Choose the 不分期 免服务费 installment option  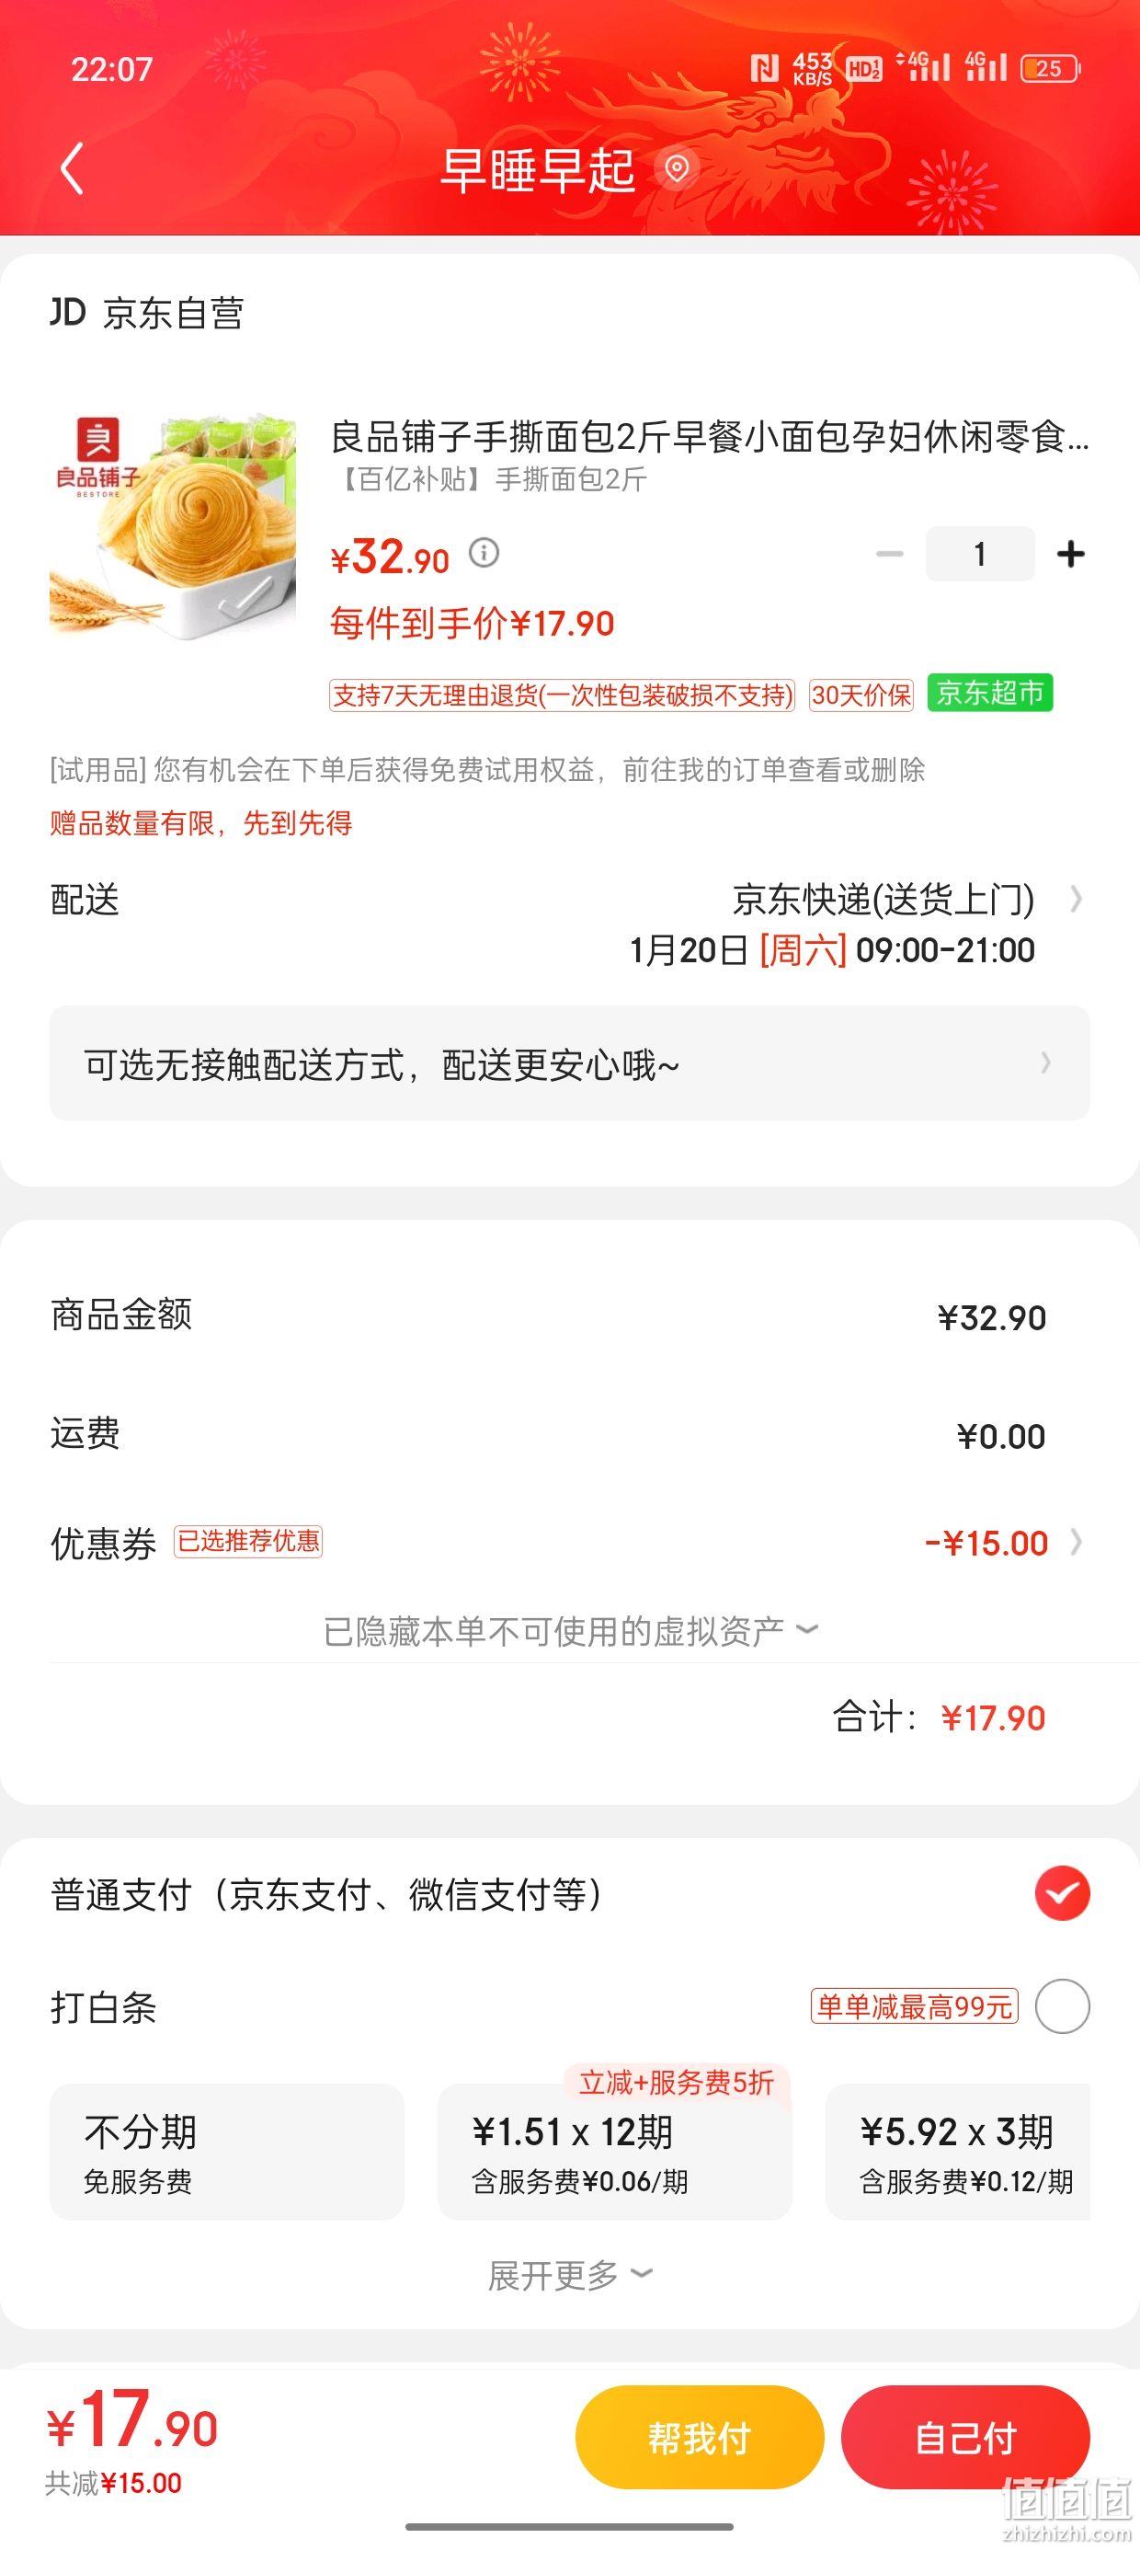226,2152
